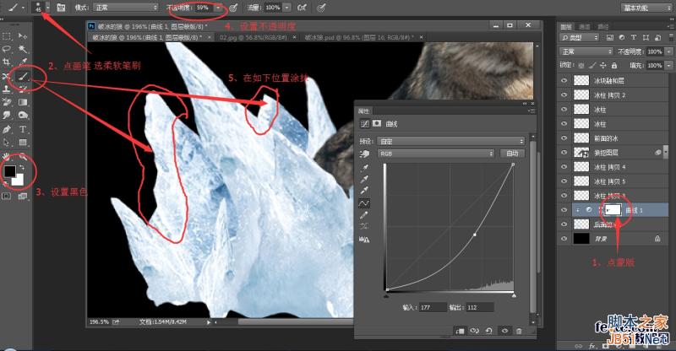This screenshot has width=676, height=351.
Task: Open the flow 100% dropdown arrow
Action: pyautogui.click(x=286, y=8)
